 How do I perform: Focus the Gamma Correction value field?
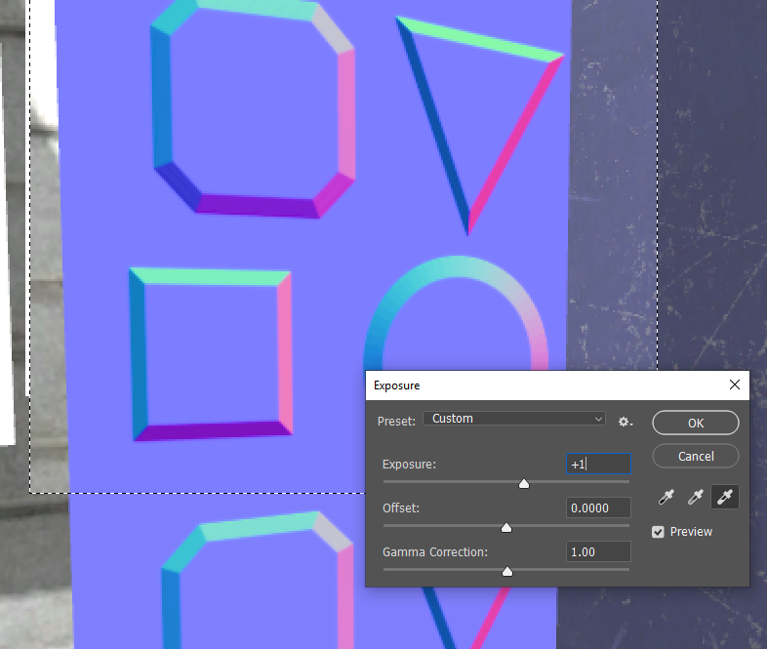pos(599,551)
